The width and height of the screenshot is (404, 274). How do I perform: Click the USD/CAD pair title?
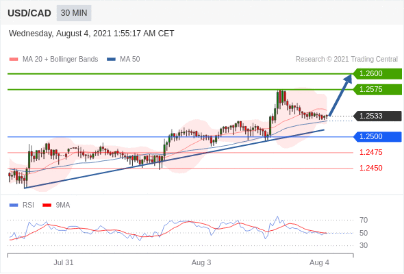[x=29, y=13]
